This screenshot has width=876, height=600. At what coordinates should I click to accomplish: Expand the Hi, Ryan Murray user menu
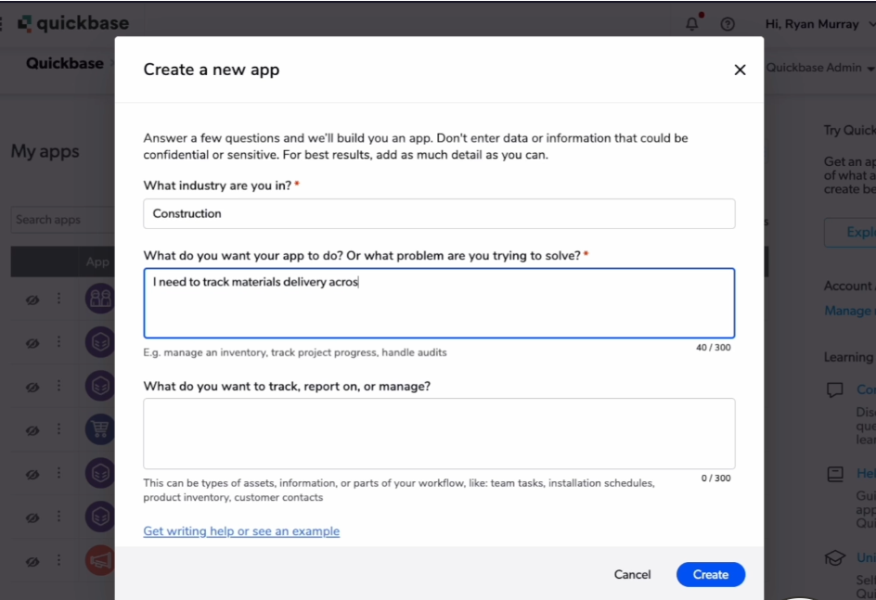[x=819, y=24]
